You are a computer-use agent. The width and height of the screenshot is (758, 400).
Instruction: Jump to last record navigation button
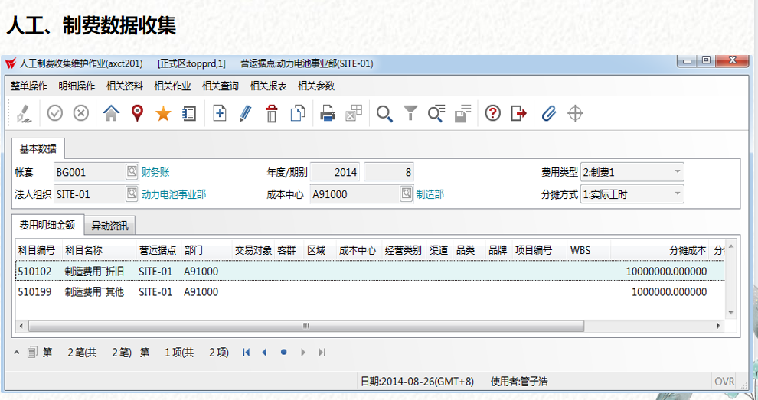tap(322, 352)
